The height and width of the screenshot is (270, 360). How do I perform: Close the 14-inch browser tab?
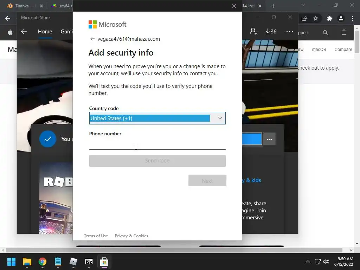260,6
